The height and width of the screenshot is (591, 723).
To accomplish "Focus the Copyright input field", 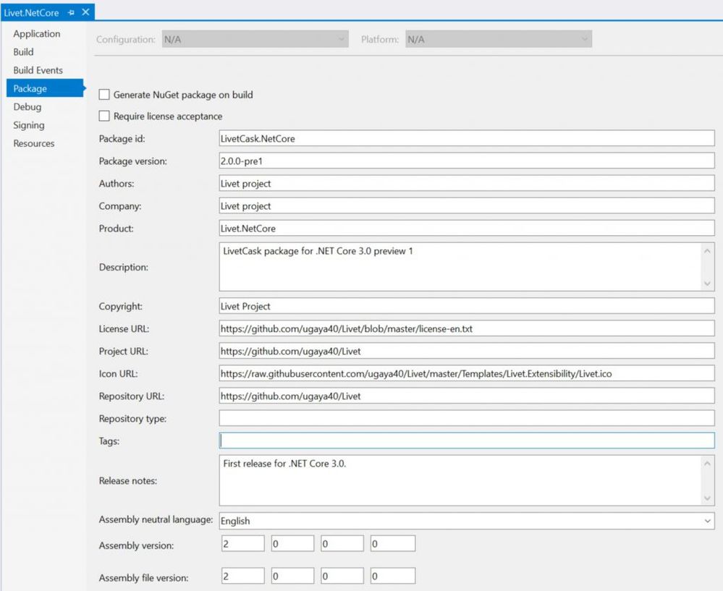I will coord(467,306).
